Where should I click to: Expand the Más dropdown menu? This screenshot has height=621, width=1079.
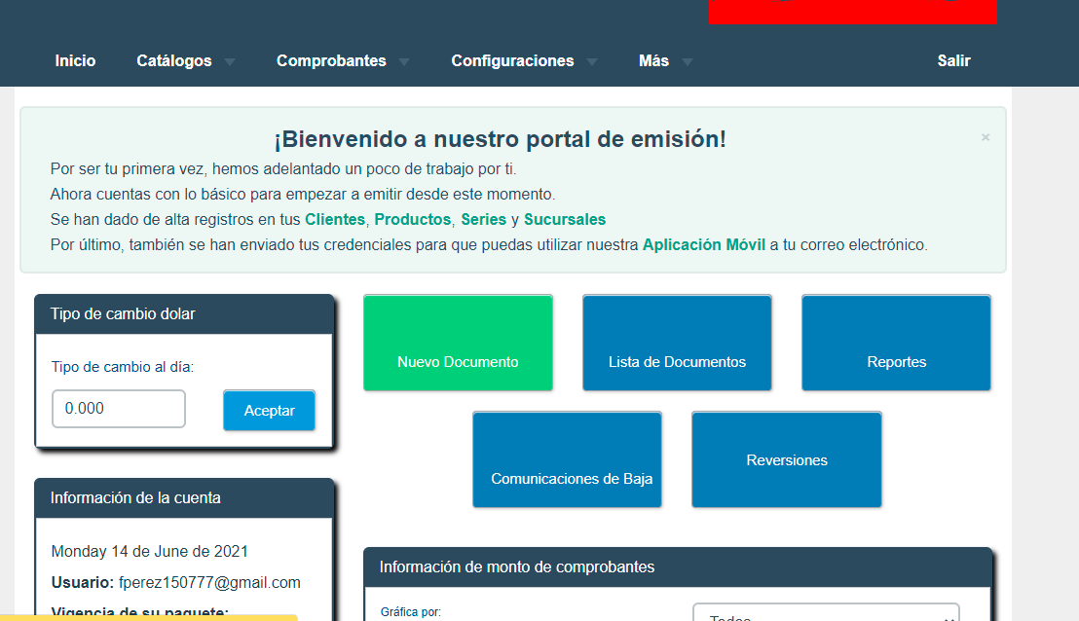click(x=665, y=60)
